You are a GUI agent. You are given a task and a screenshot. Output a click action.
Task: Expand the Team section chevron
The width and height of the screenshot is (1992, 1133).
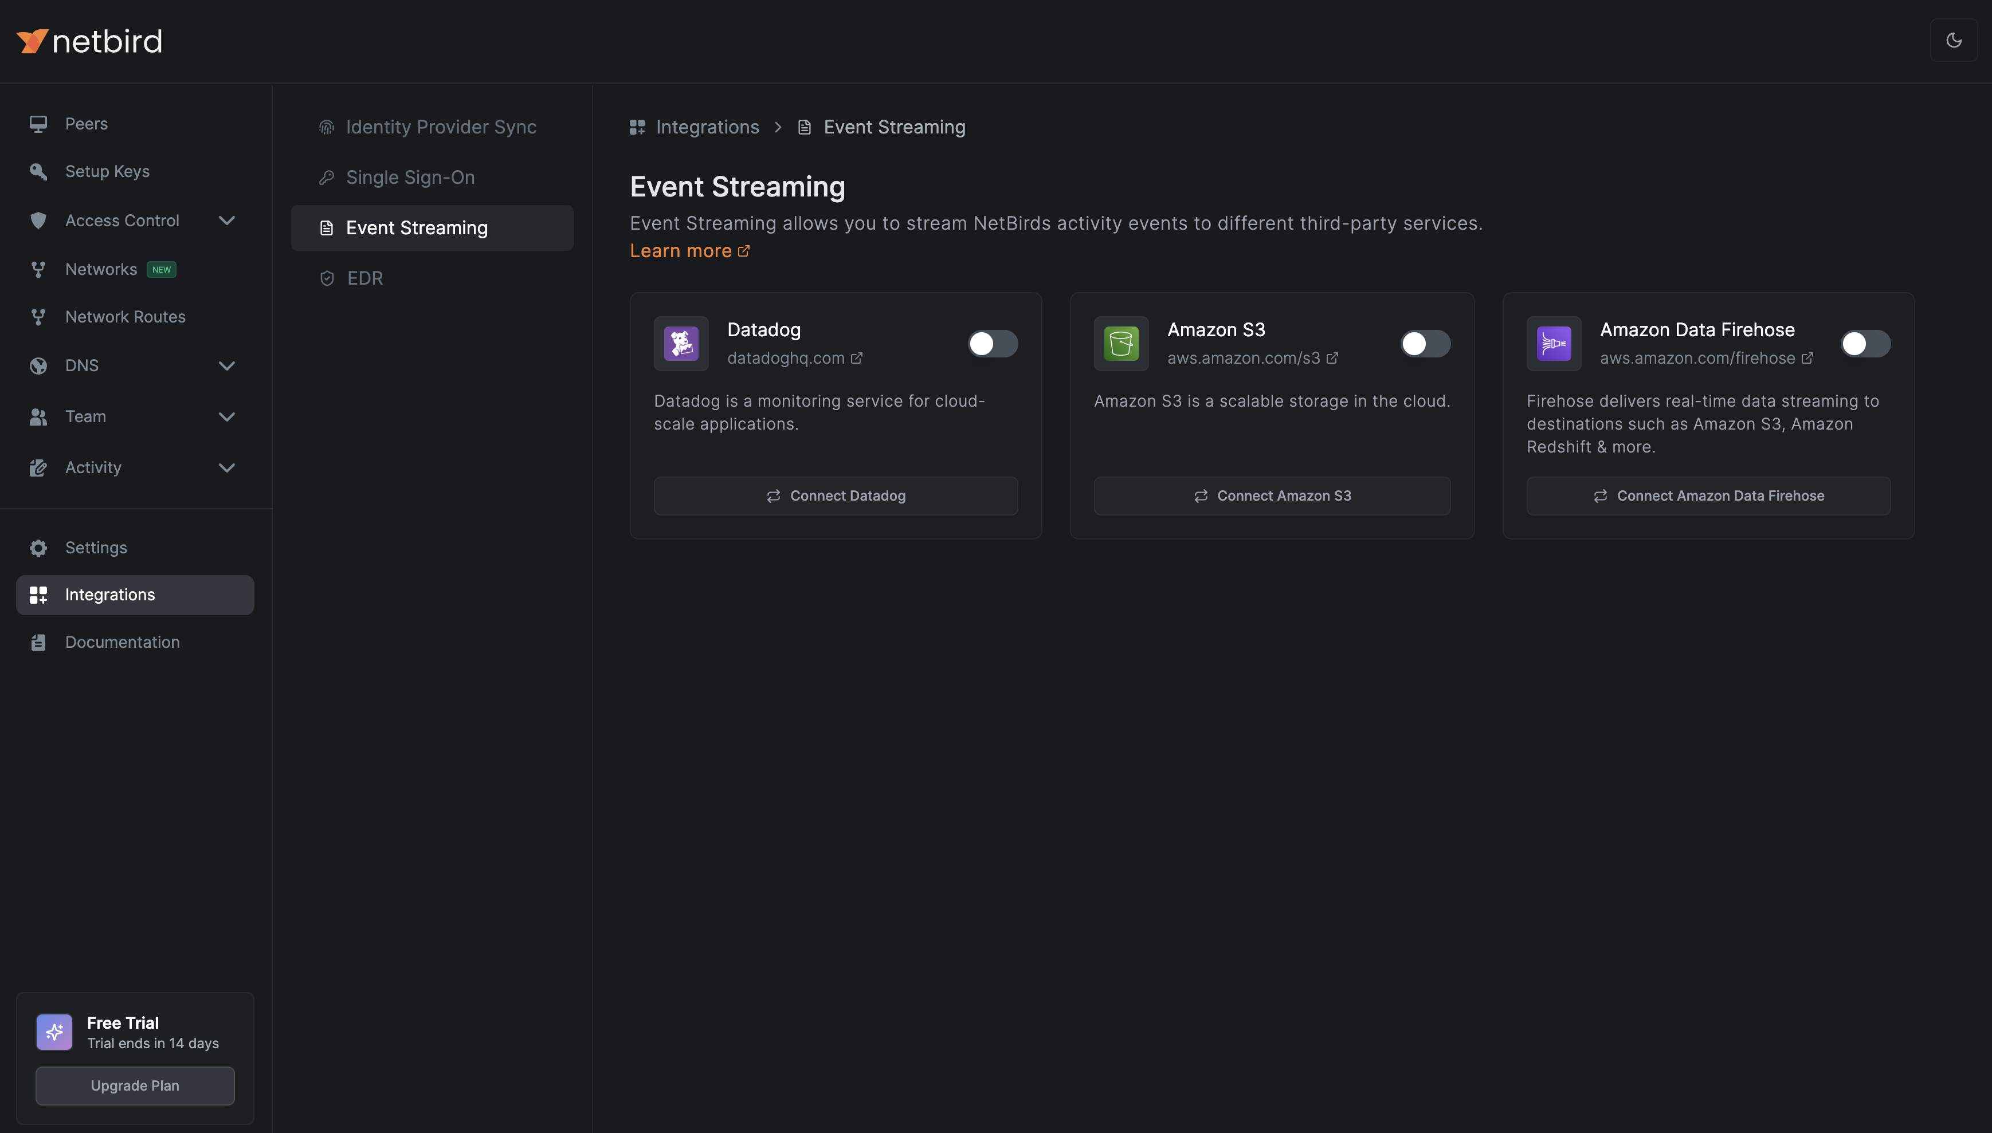pyautogui.click(x=226, y=417)
